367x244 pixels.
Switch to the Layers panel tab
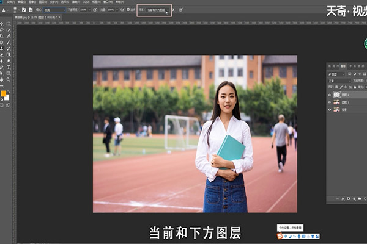(x=343, y=66)
